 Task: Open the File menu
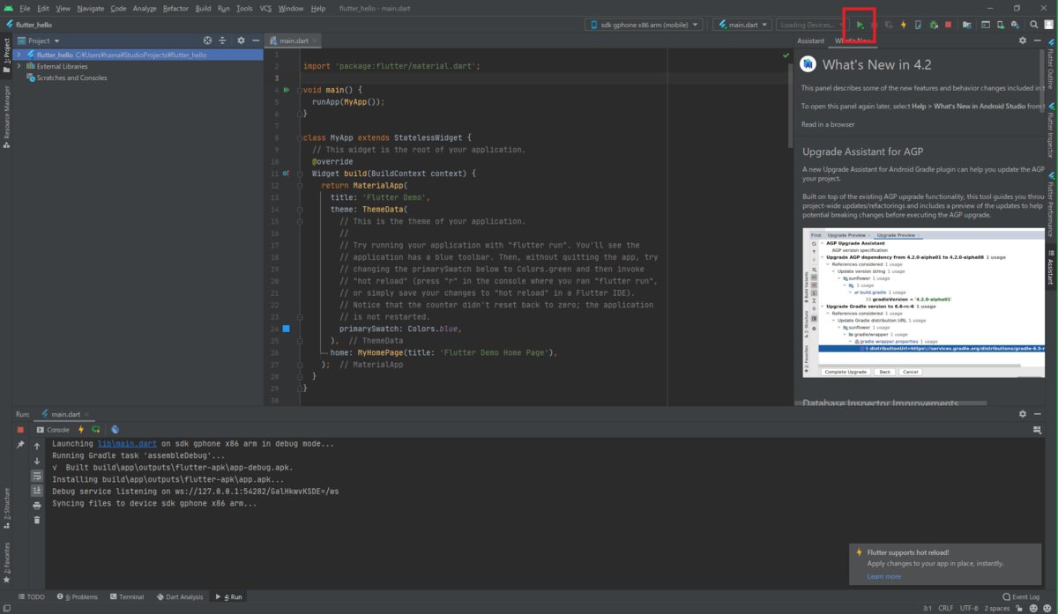(x=24, y=8)
